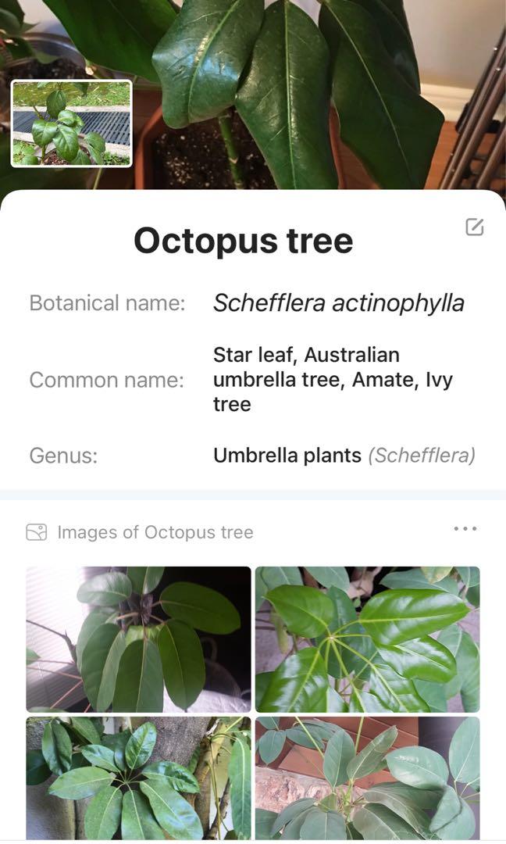
Task: Click the Images of Octopus tree section header
Action: click(154, 531)
